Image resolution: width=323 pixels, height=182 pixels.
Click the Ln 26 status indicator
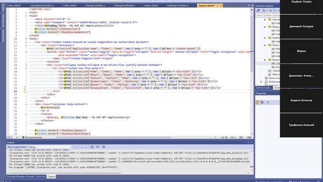[224, 137]
